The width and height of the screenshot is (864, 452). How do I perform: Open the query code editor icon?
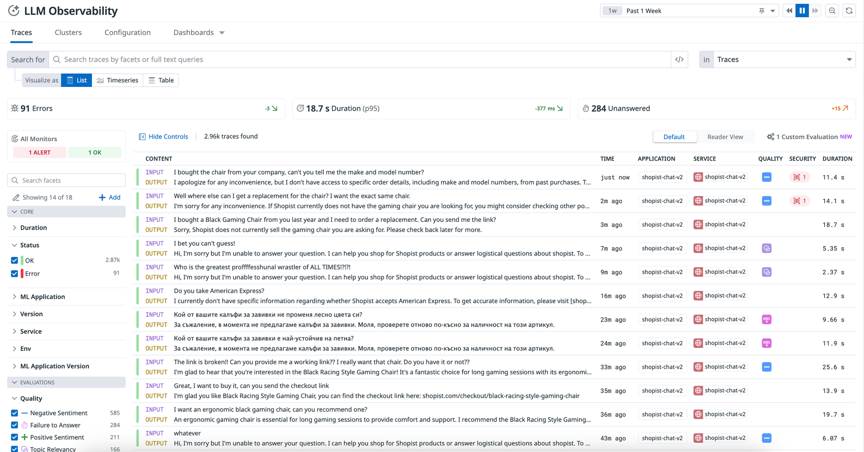pyautogui.click(x=680, y=59)
